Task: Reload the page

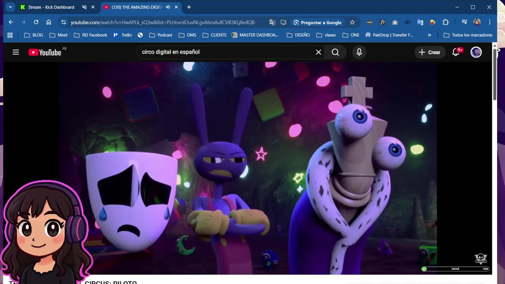Action: [36, 22]
